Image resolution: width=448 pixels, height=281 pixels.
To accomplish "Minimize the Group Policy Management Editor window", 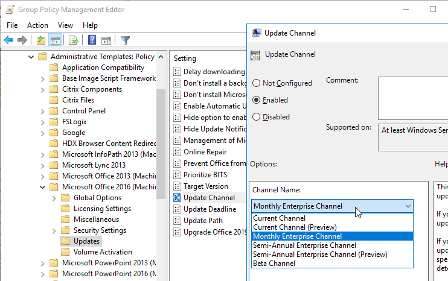I will pos(406,9).
